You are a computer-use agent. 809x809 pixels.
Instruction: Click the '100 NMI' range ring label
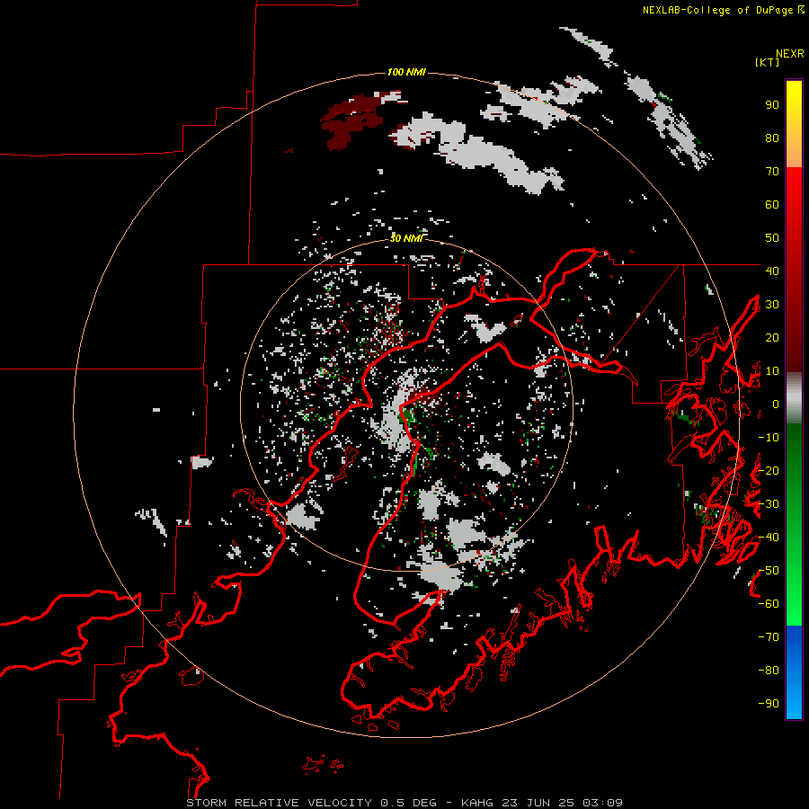click(x=406, y=72)
